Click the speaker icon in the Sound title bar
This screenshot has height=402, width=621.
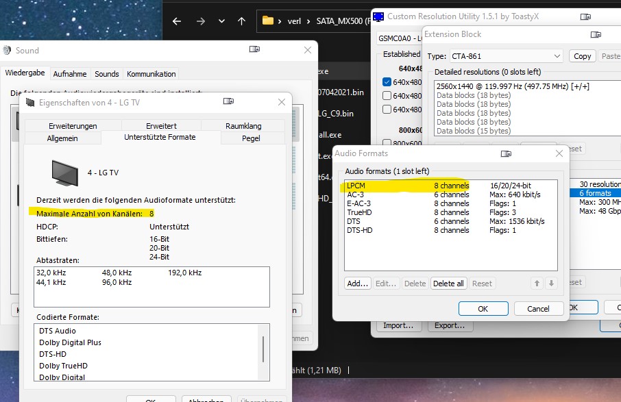click(x=7, y=50)
